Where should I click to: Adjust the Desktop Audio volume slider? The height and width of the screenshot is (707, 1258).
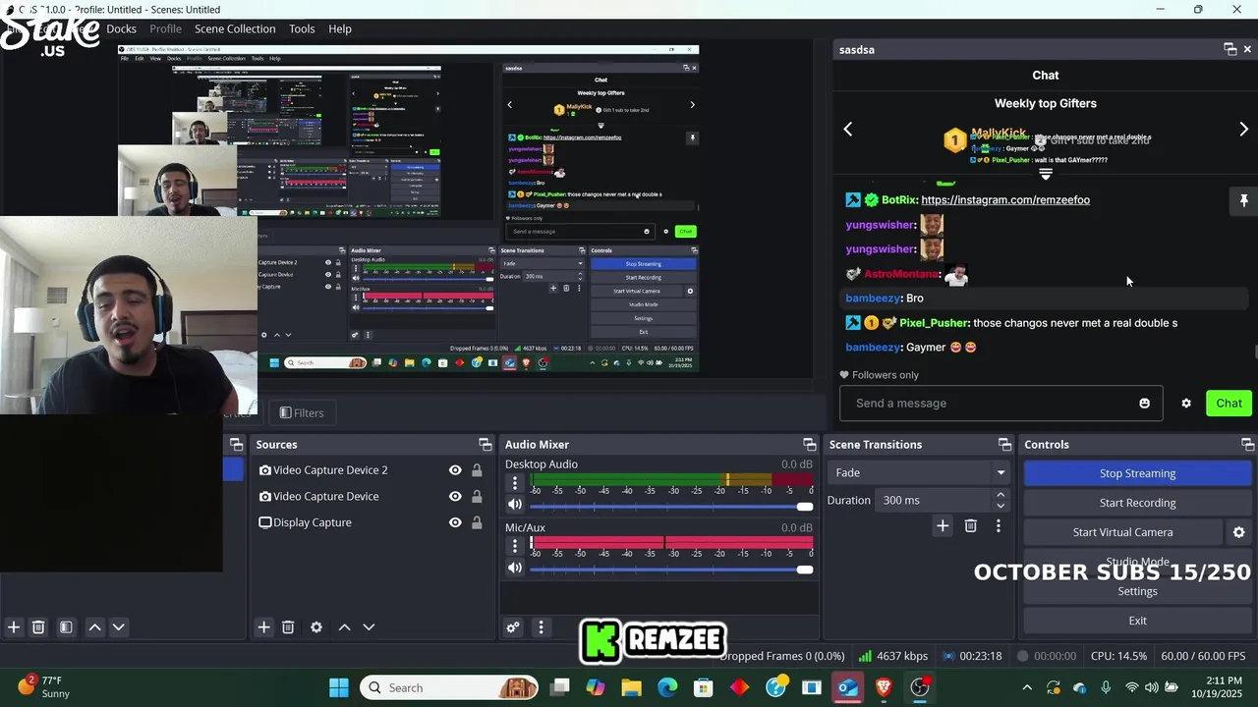point(671,507)
